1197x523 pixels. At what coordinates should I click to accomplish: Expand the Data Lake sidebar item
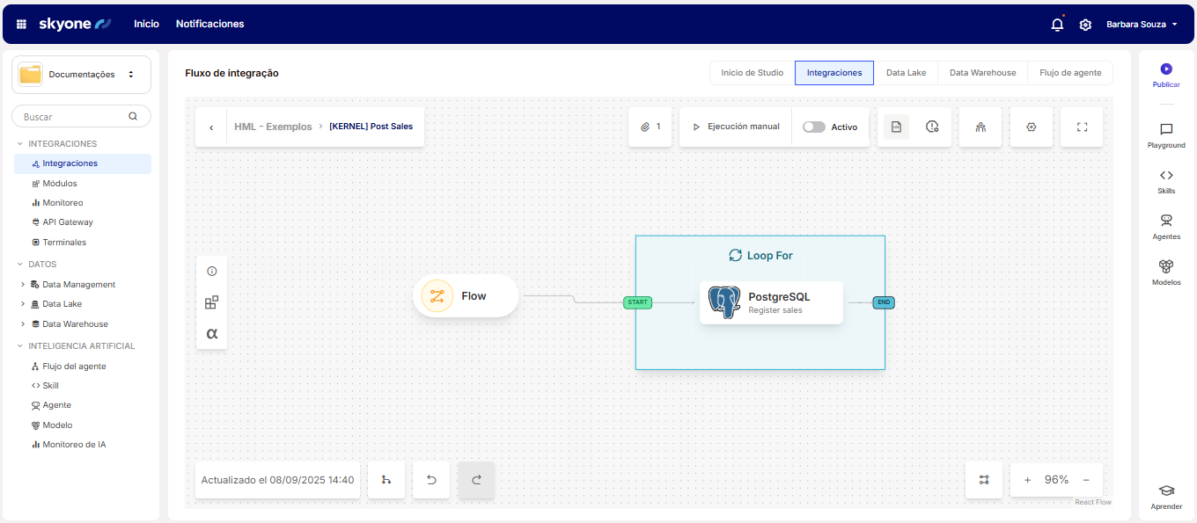23,304
